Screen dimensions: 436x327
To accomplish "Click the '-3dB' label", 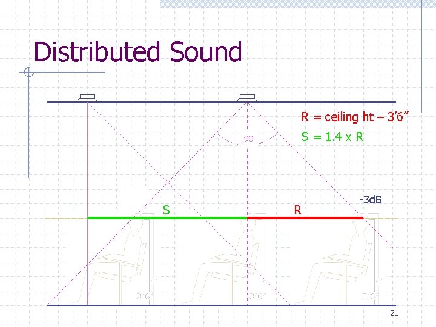I will click(371, 200).
